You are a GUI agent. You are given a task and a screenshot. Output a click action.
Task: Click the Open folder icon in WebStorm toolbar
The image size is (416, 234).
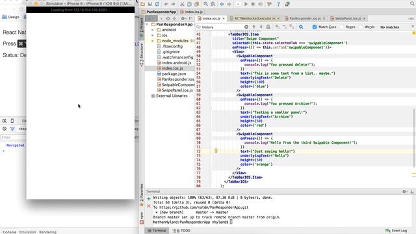click(x=143, y=4)
